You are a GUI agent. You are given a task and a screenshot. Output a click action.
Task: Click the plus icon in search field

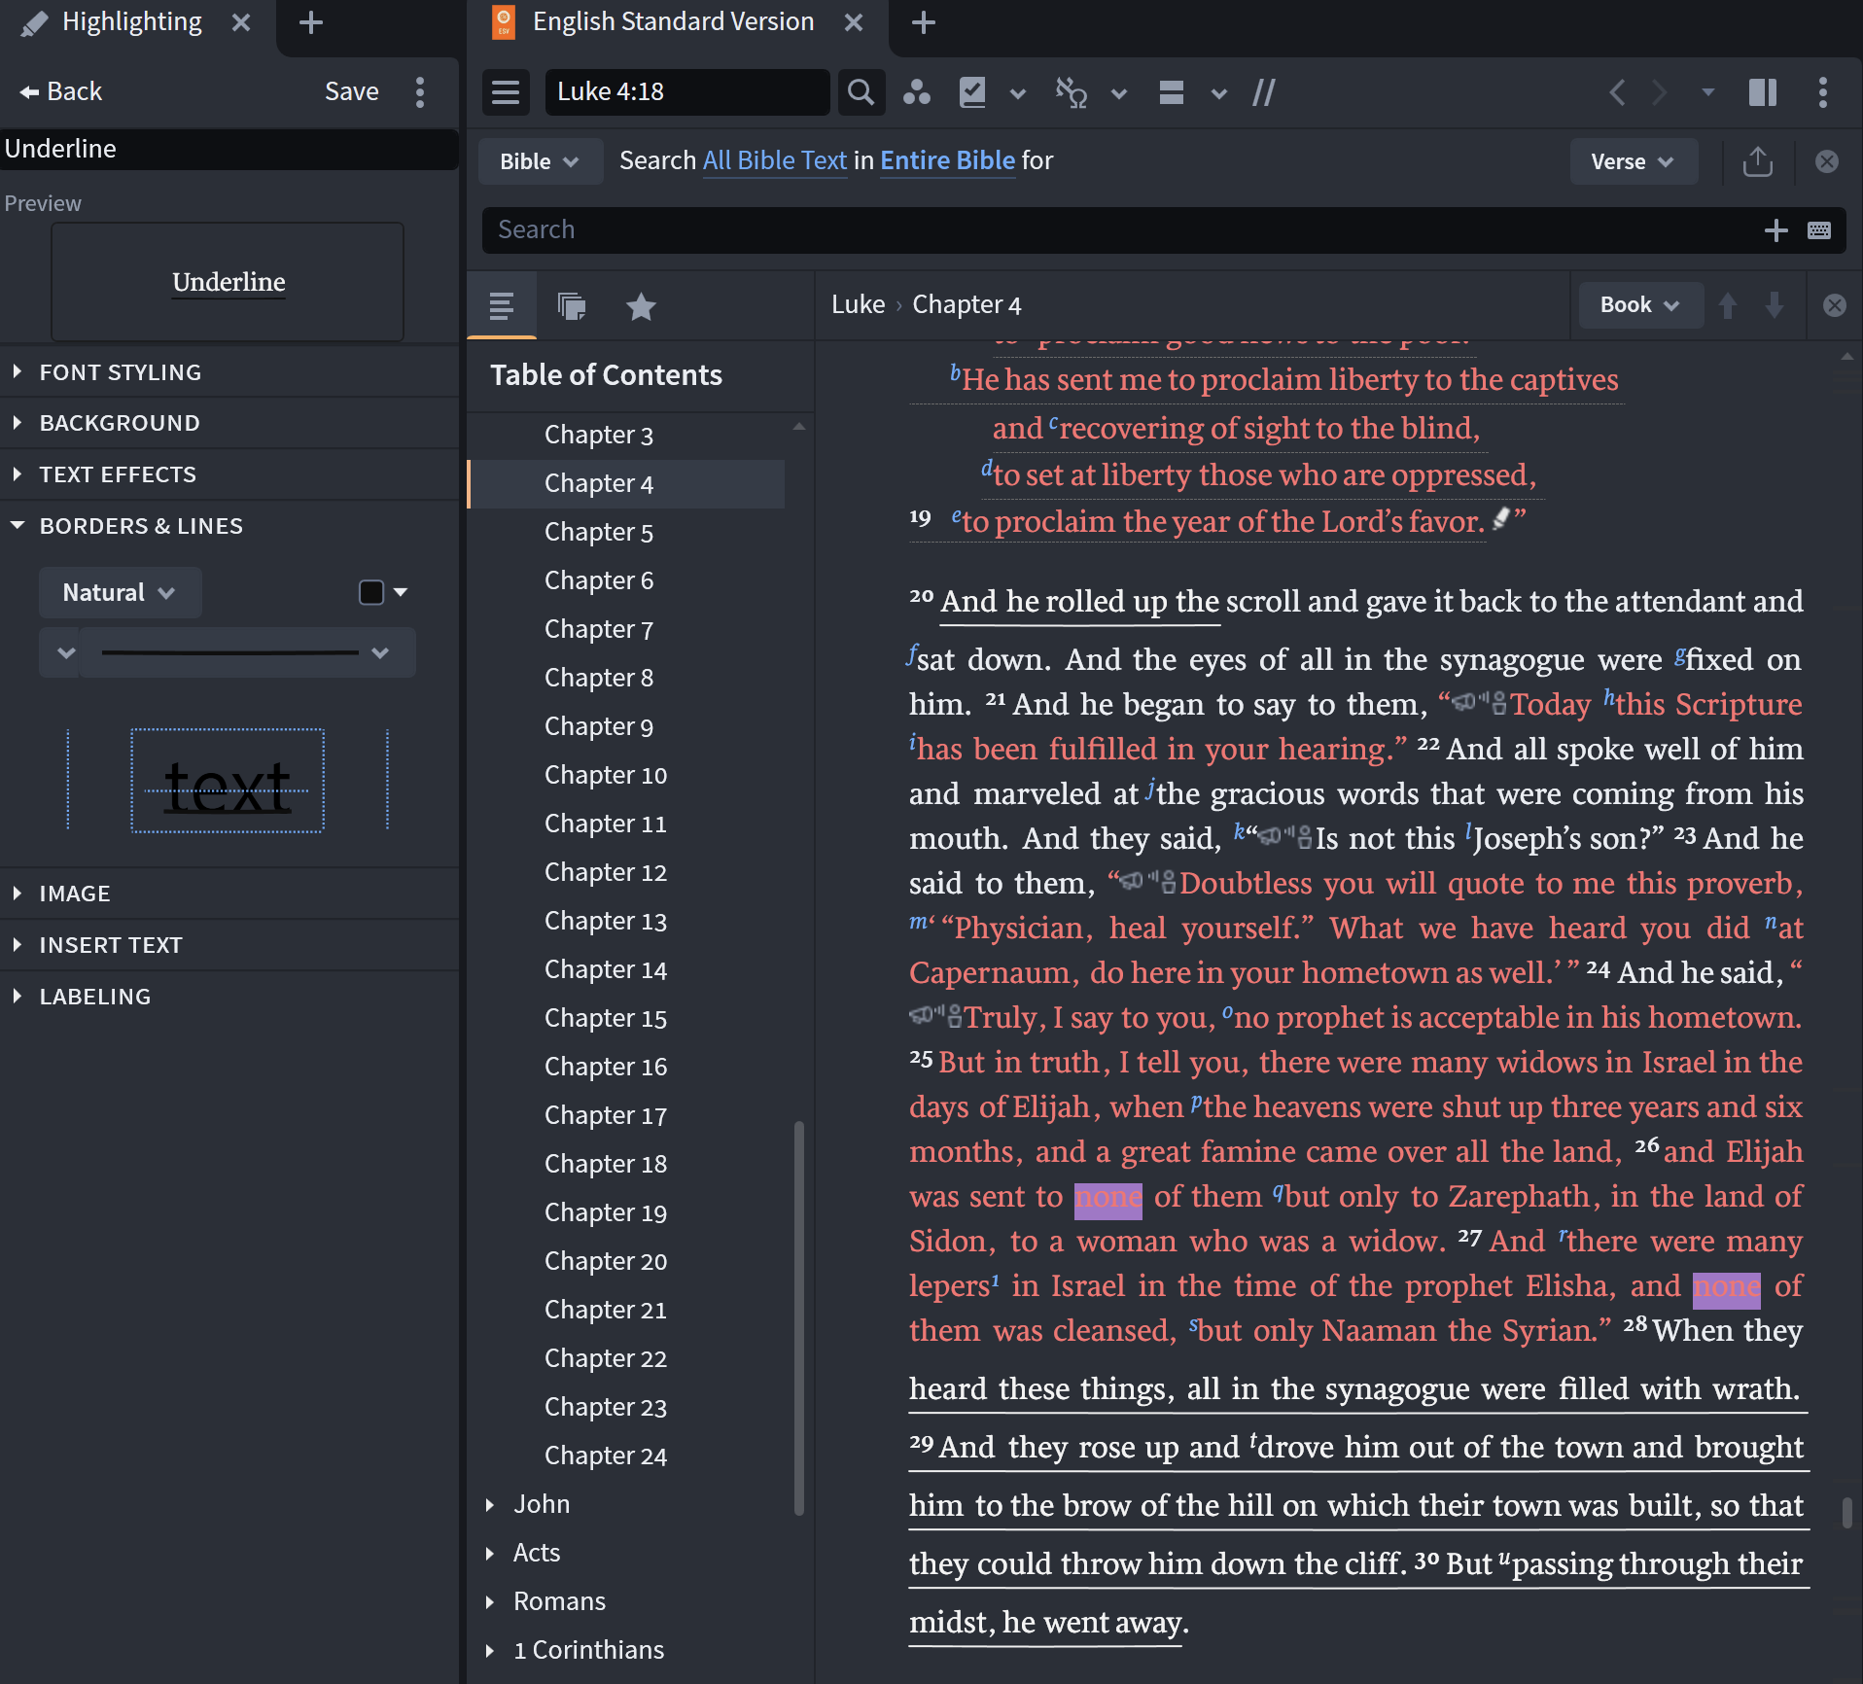1776,230
